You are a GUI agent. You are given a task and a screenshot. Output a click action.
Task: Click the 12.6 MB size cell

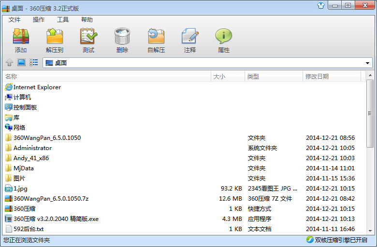(x=231, y=198)
